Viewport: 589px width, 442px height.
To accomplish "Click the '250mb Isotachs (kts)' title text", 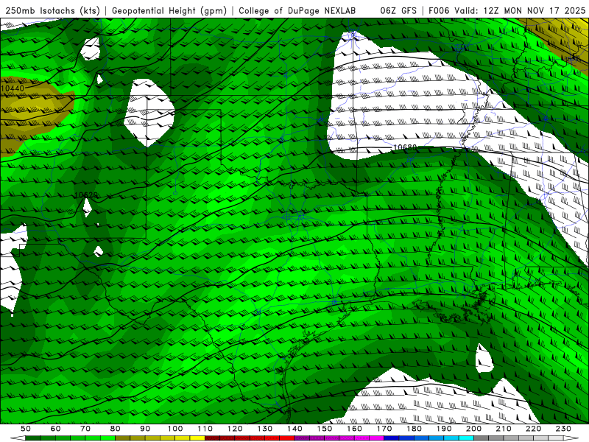I will tap(52, 10).
